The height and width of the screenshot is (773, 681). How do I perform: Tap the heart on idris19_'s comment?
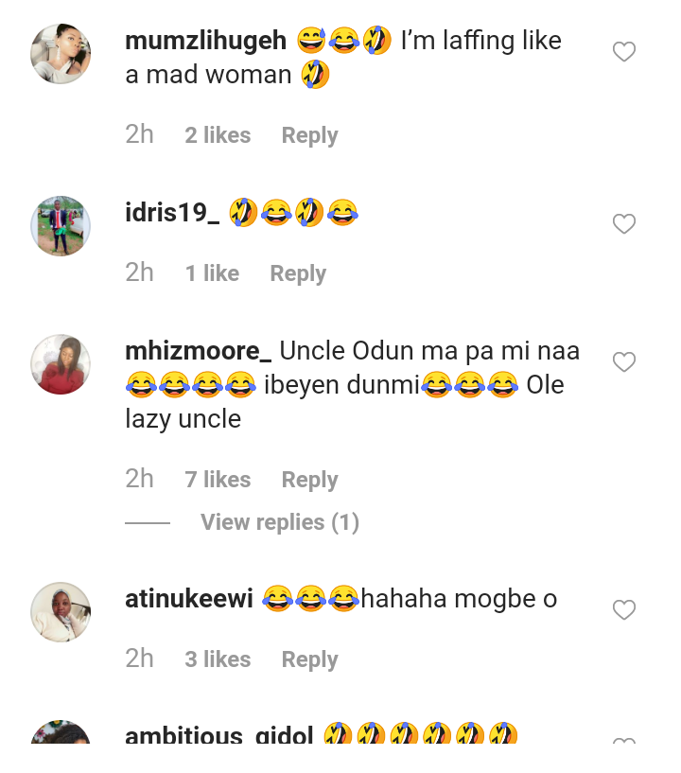623,224
